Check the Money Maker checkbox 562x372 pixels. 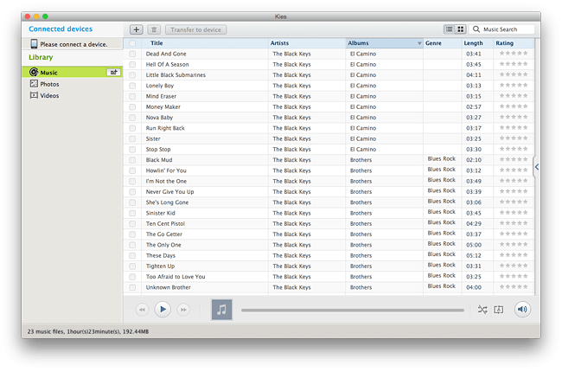click(x=132, y=107)
